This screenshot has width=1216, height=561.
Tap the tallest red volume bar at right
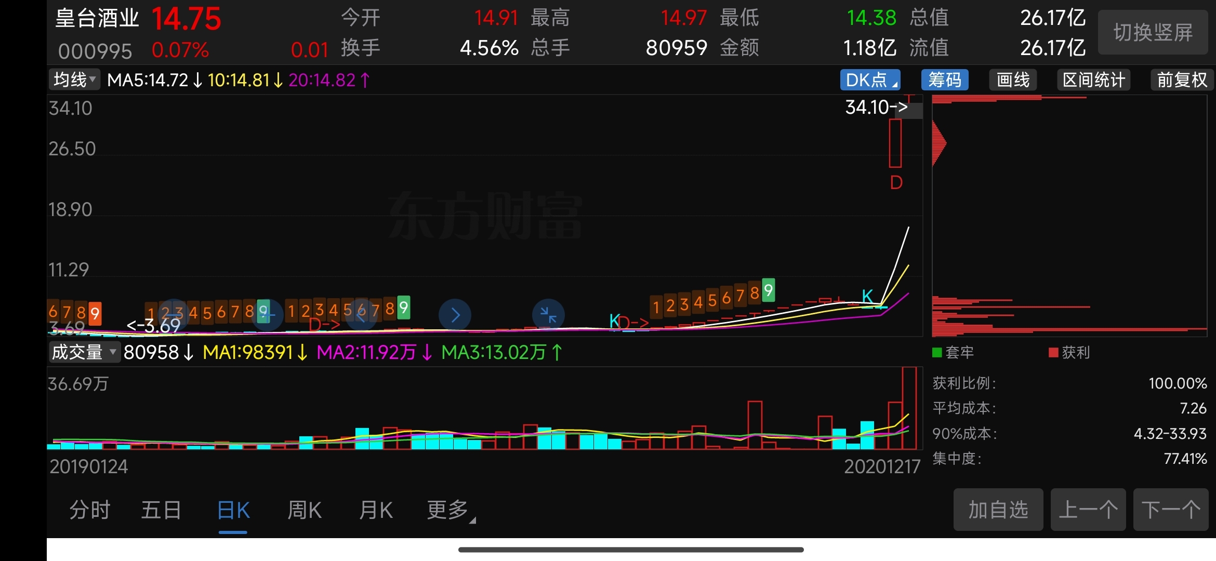pyautogui.click(x=909, y=408)
